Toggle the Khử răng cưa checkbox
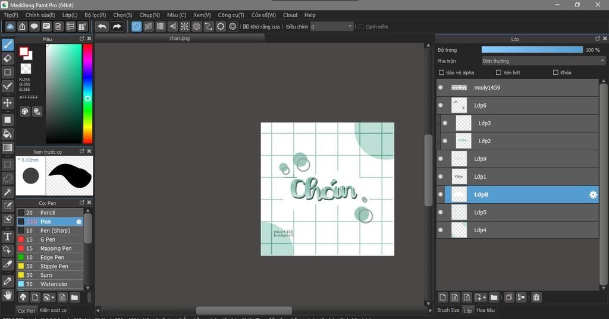 [246, 26]
